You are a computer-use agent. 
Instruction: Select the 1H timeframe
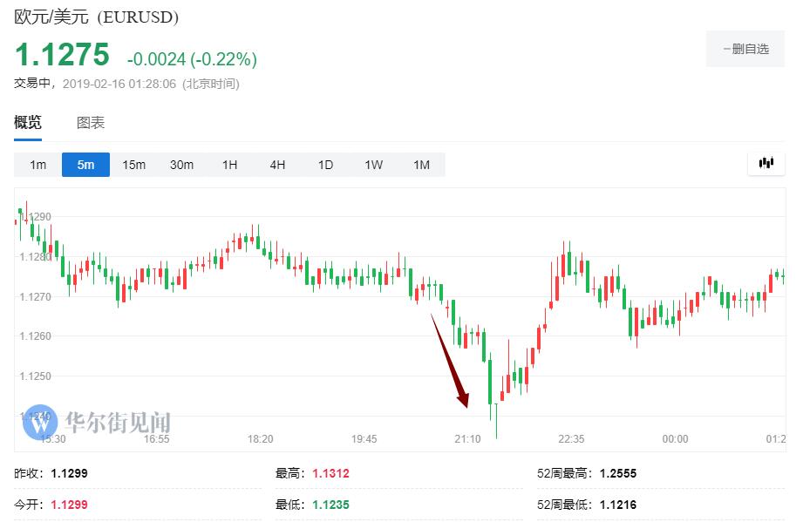tap(229, 165)
